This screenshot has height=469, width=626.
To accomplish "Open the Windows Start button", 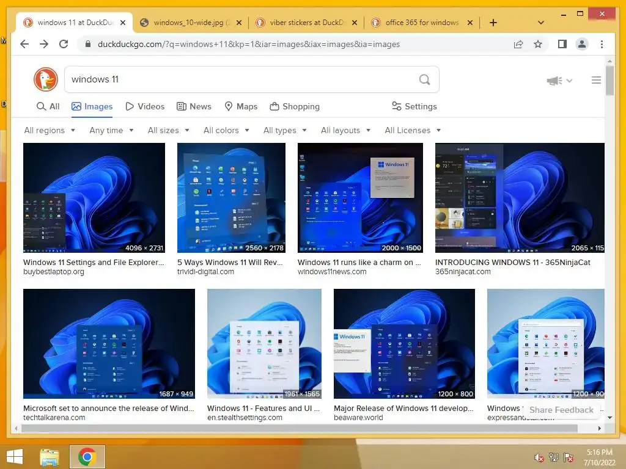I will (15, 457).
